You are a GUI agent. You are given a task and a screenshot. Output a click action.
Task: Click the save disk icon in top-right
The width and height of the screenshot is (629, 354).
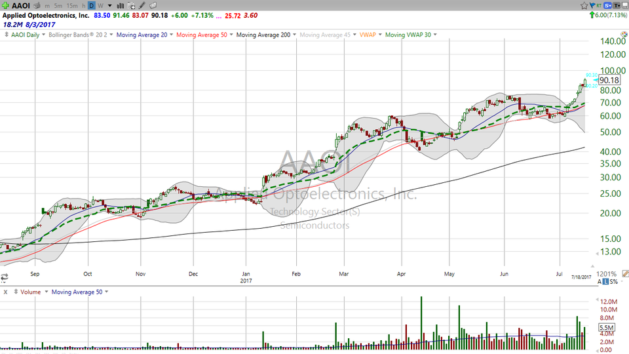coord(624,6)
